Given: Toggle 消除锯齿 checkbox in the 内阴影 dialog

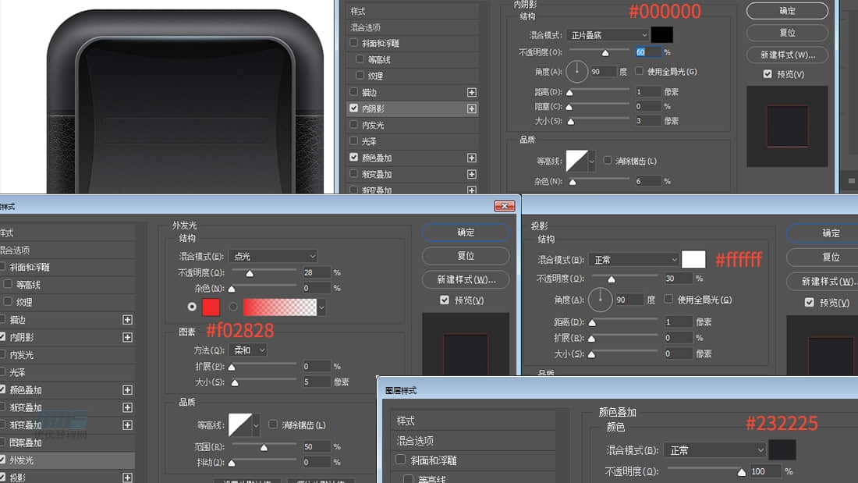Looking at the screenshot, I should (x=608, y=161).
